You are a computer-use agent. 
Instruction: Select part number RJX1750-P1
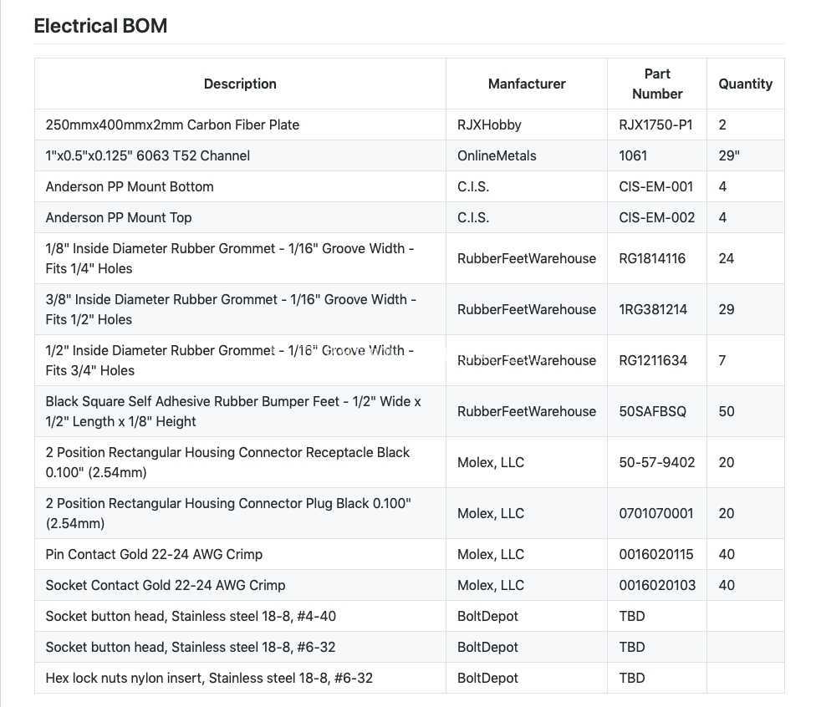655,125
